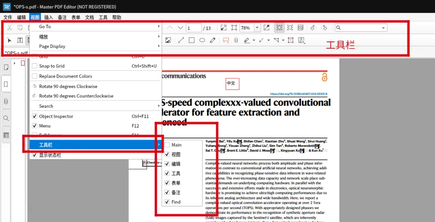Expand the 缩放 zoom submenu
Viewport: 435px width, 222px height.
click(96, 37)
